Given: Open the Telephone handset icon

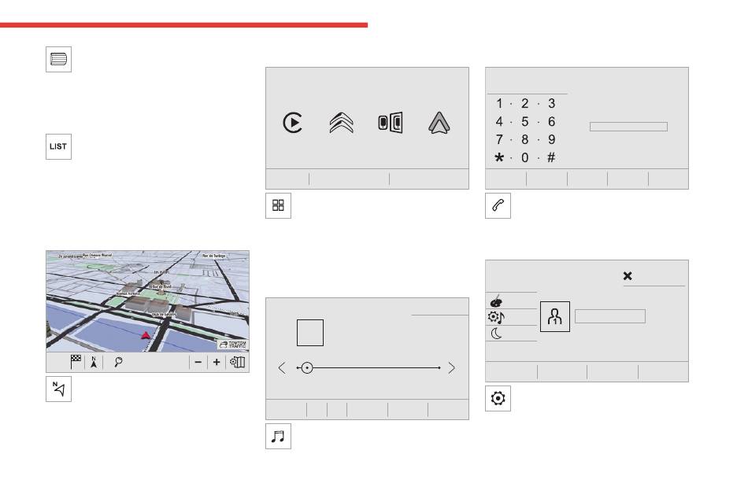Looking at the screenshot, I should pyautogui.click(x=498, y=205).
